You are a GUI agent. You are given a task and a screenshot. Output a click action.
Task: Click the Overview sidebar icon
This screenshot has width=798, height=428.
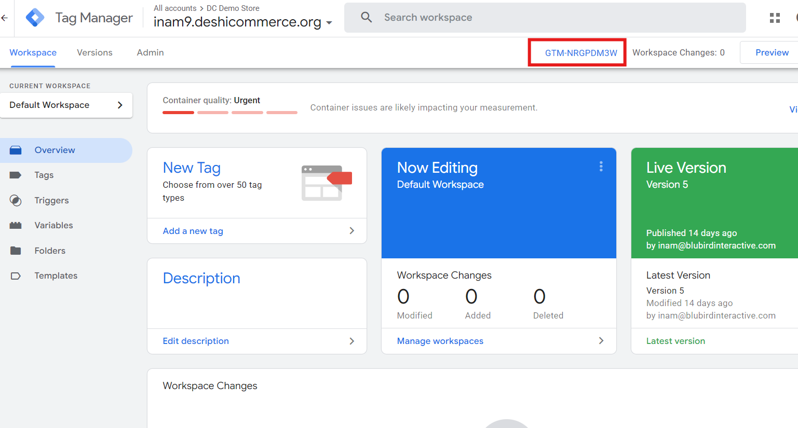coord(16,150)
